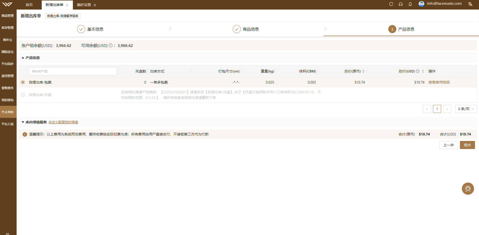Select page 1 in pagination
Image resolution: width=479 pixels, height=235 pixels.
pyautogui.click(x=437, y=109)
